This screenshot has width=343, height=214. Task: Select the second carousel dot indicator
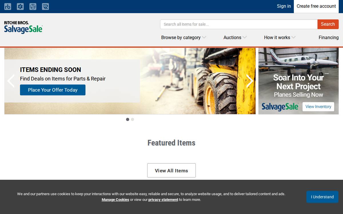pyautogui.click(x=132, y=120)
